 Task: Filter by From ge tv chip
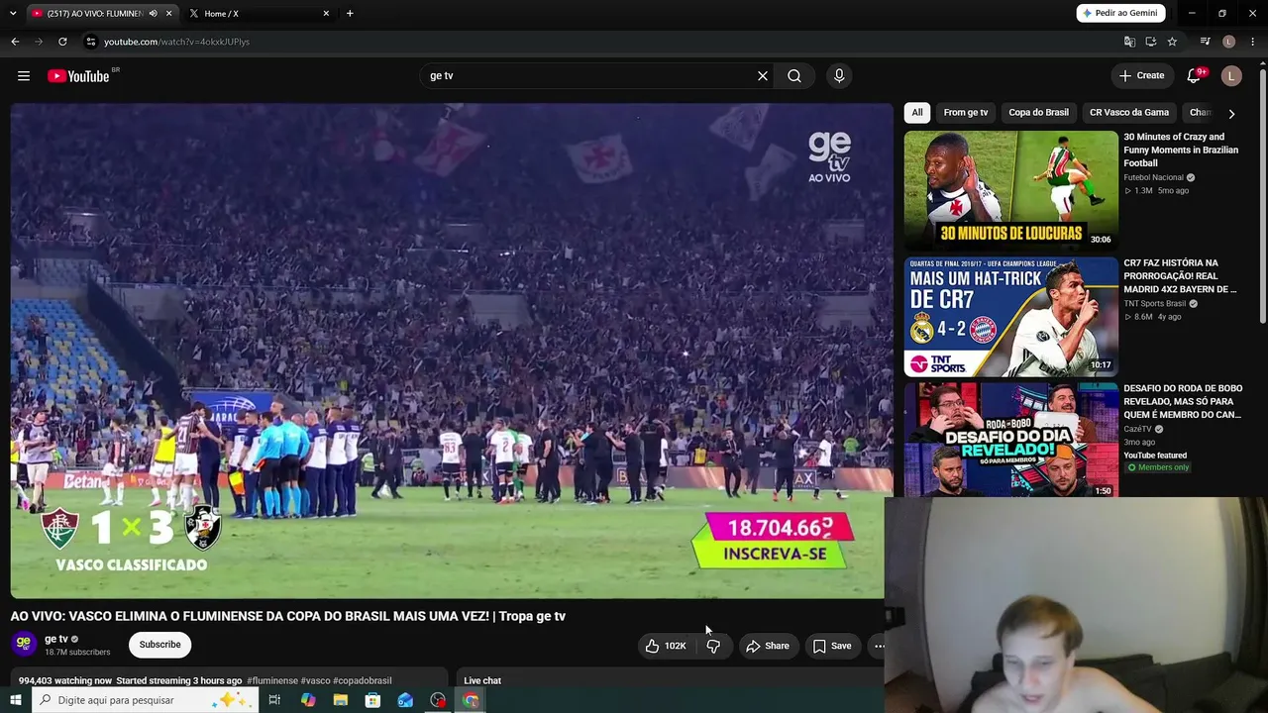click(x=966, y=113)
